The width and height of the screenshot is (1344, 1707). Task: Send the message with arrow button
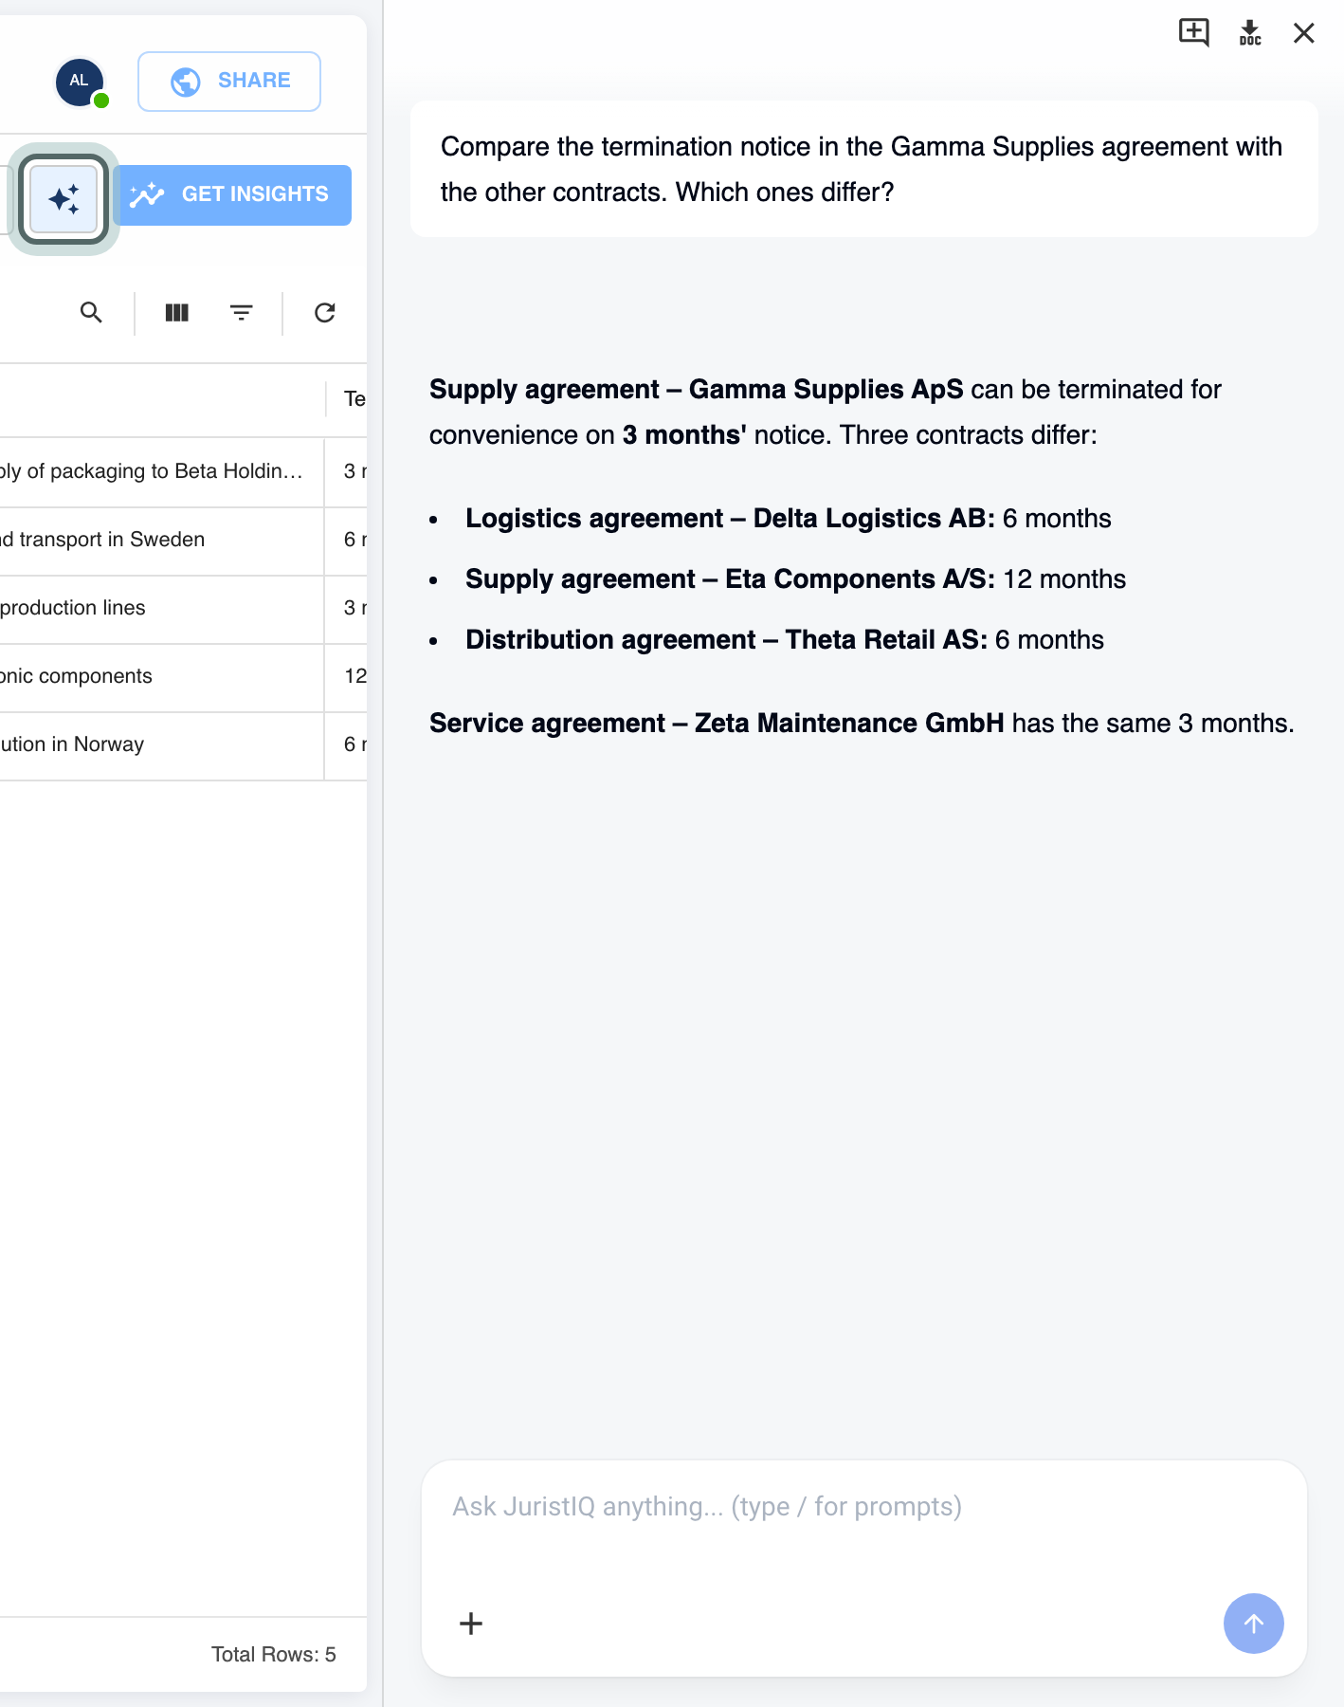click(1253, 1624)
